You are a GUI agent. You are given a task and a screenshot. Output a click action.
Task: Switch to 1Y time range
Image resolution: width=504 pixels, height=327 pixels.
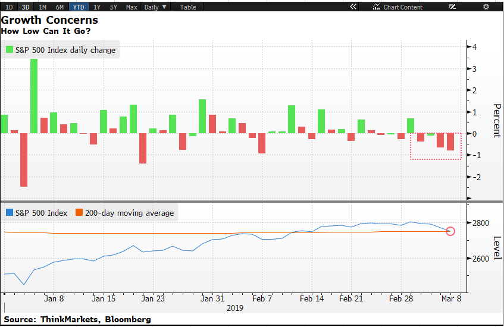coord(97,7)
